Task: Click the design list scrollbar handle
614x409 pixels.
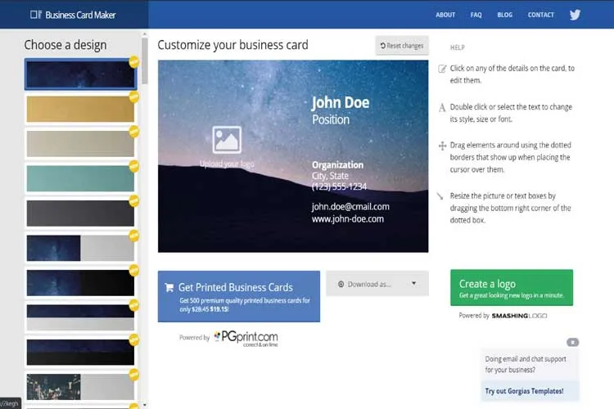Action: point(145,61)
